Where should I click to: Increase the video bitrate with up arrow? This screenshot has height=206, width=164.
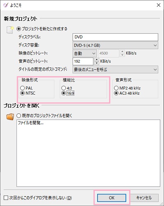(x=122, y=52)
